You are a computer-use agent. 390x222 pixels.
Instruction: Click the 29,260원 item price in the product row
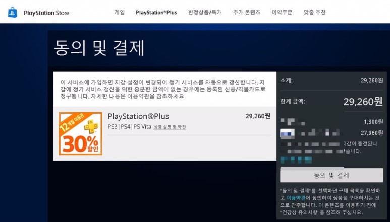pos(258,116)
